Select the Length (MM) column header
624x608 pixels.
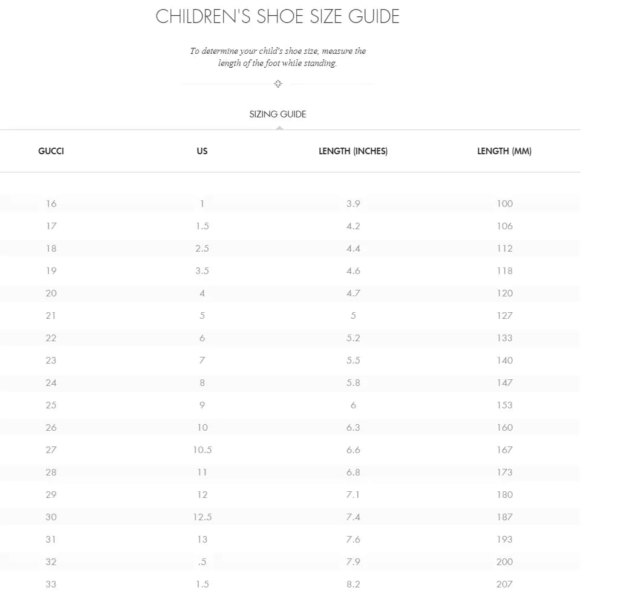point(504,151)
